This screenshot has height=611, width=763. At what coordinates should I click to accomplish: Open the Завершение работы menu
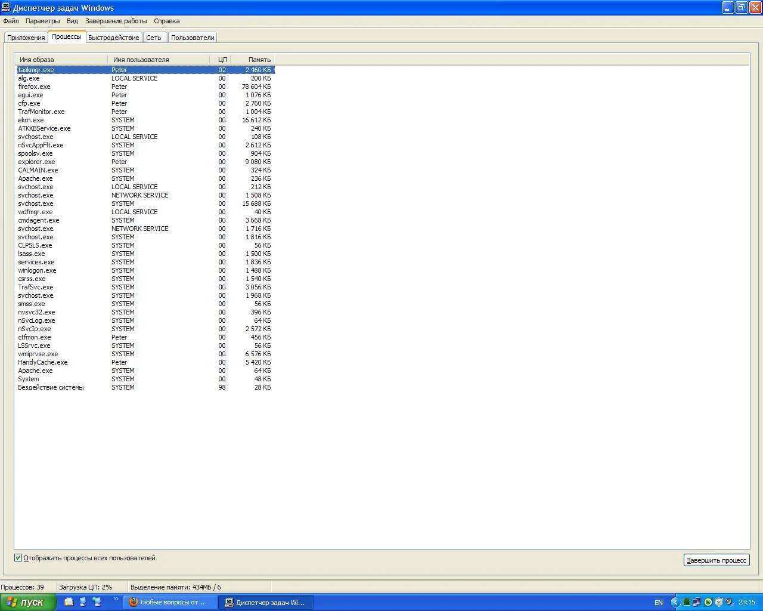(x=116, y=21)
